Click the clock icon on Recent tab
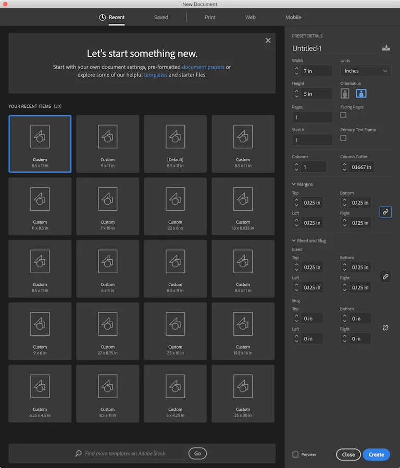 pyautogui.click(x=103, y=17)
